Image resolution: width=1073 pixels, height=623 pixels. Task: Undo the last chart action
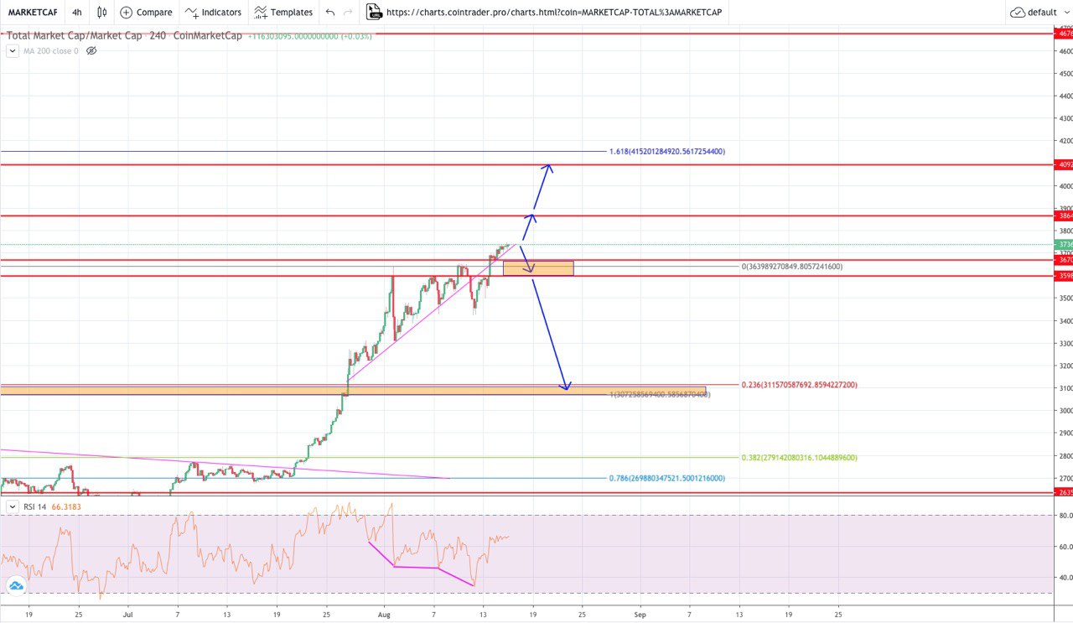coord(330,13)
